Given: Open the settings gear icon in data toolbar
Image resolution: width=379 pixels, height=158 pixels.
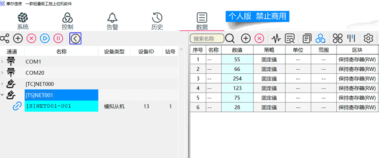Looking at the screenshot, I should (x=368, y=38).
